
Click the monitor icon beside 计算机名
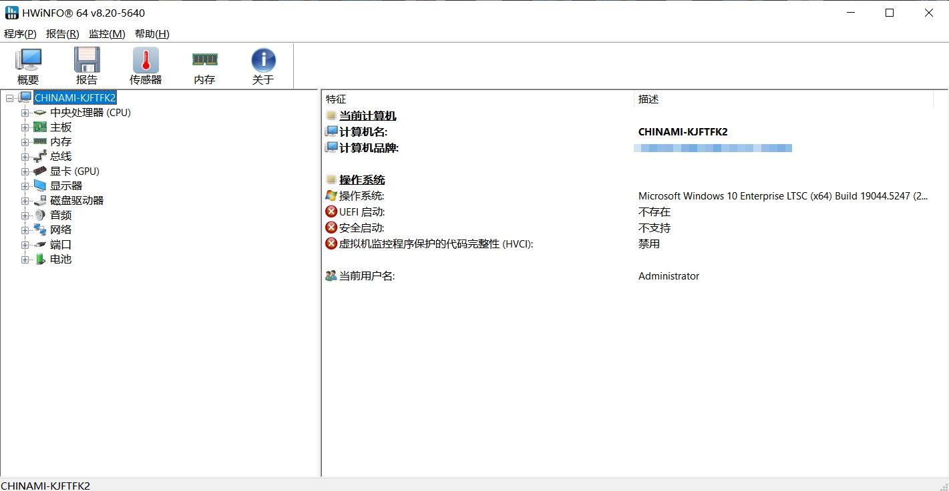331,132
